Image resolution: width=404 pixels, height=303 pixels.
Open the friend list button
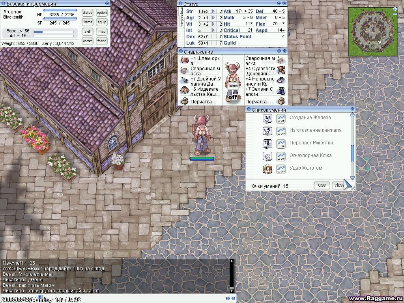pyautogui.click(x=102, y=41)
